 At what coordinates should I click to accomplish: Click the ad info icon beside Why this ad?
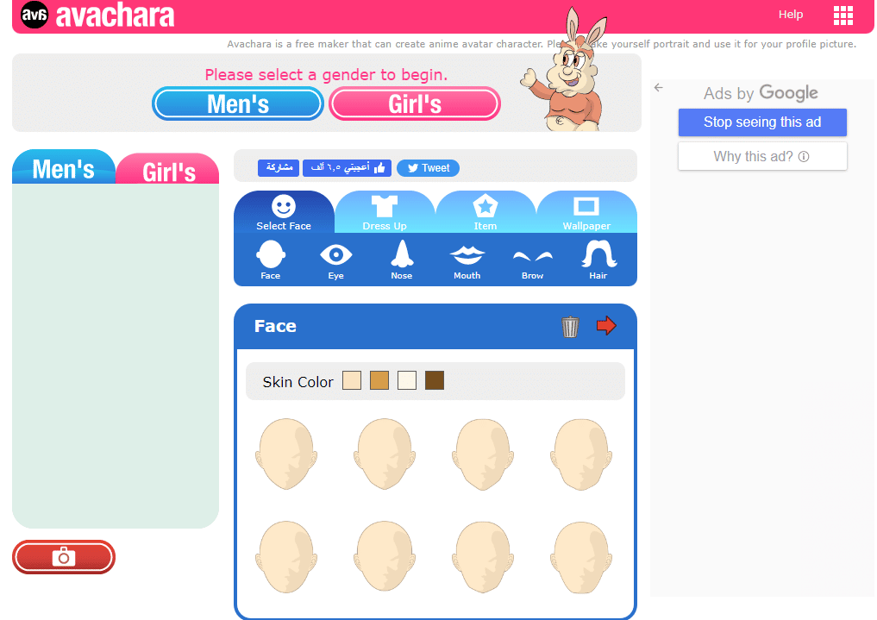pos(804,157)
